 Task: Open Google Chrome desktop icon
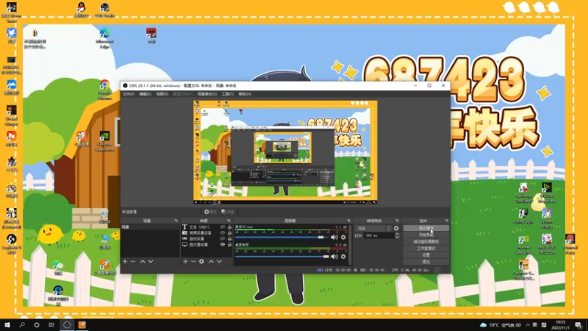point(104,89)
